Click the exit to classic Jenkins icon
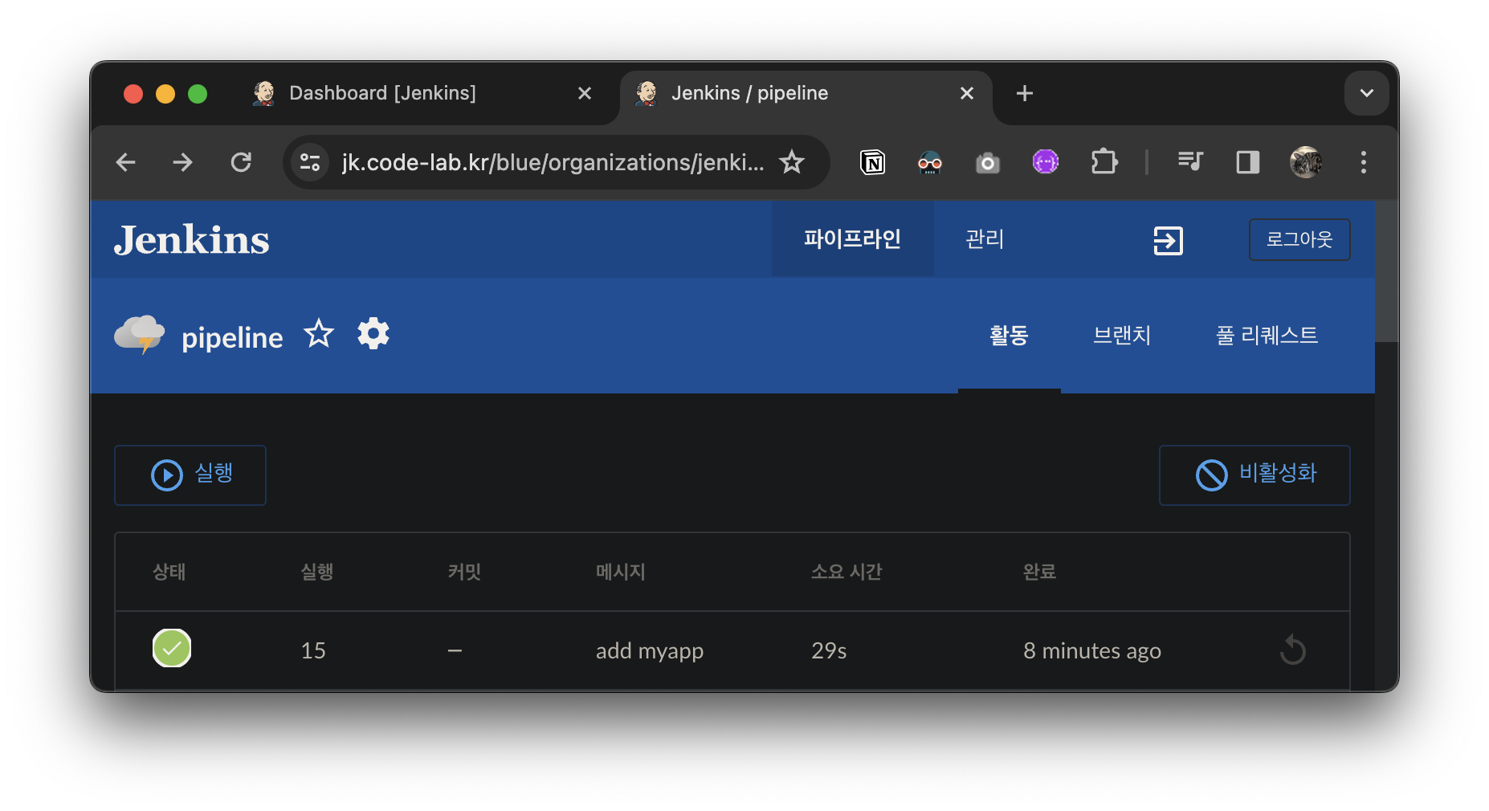Screen dimensions: 1489x811 point(1168,240)
